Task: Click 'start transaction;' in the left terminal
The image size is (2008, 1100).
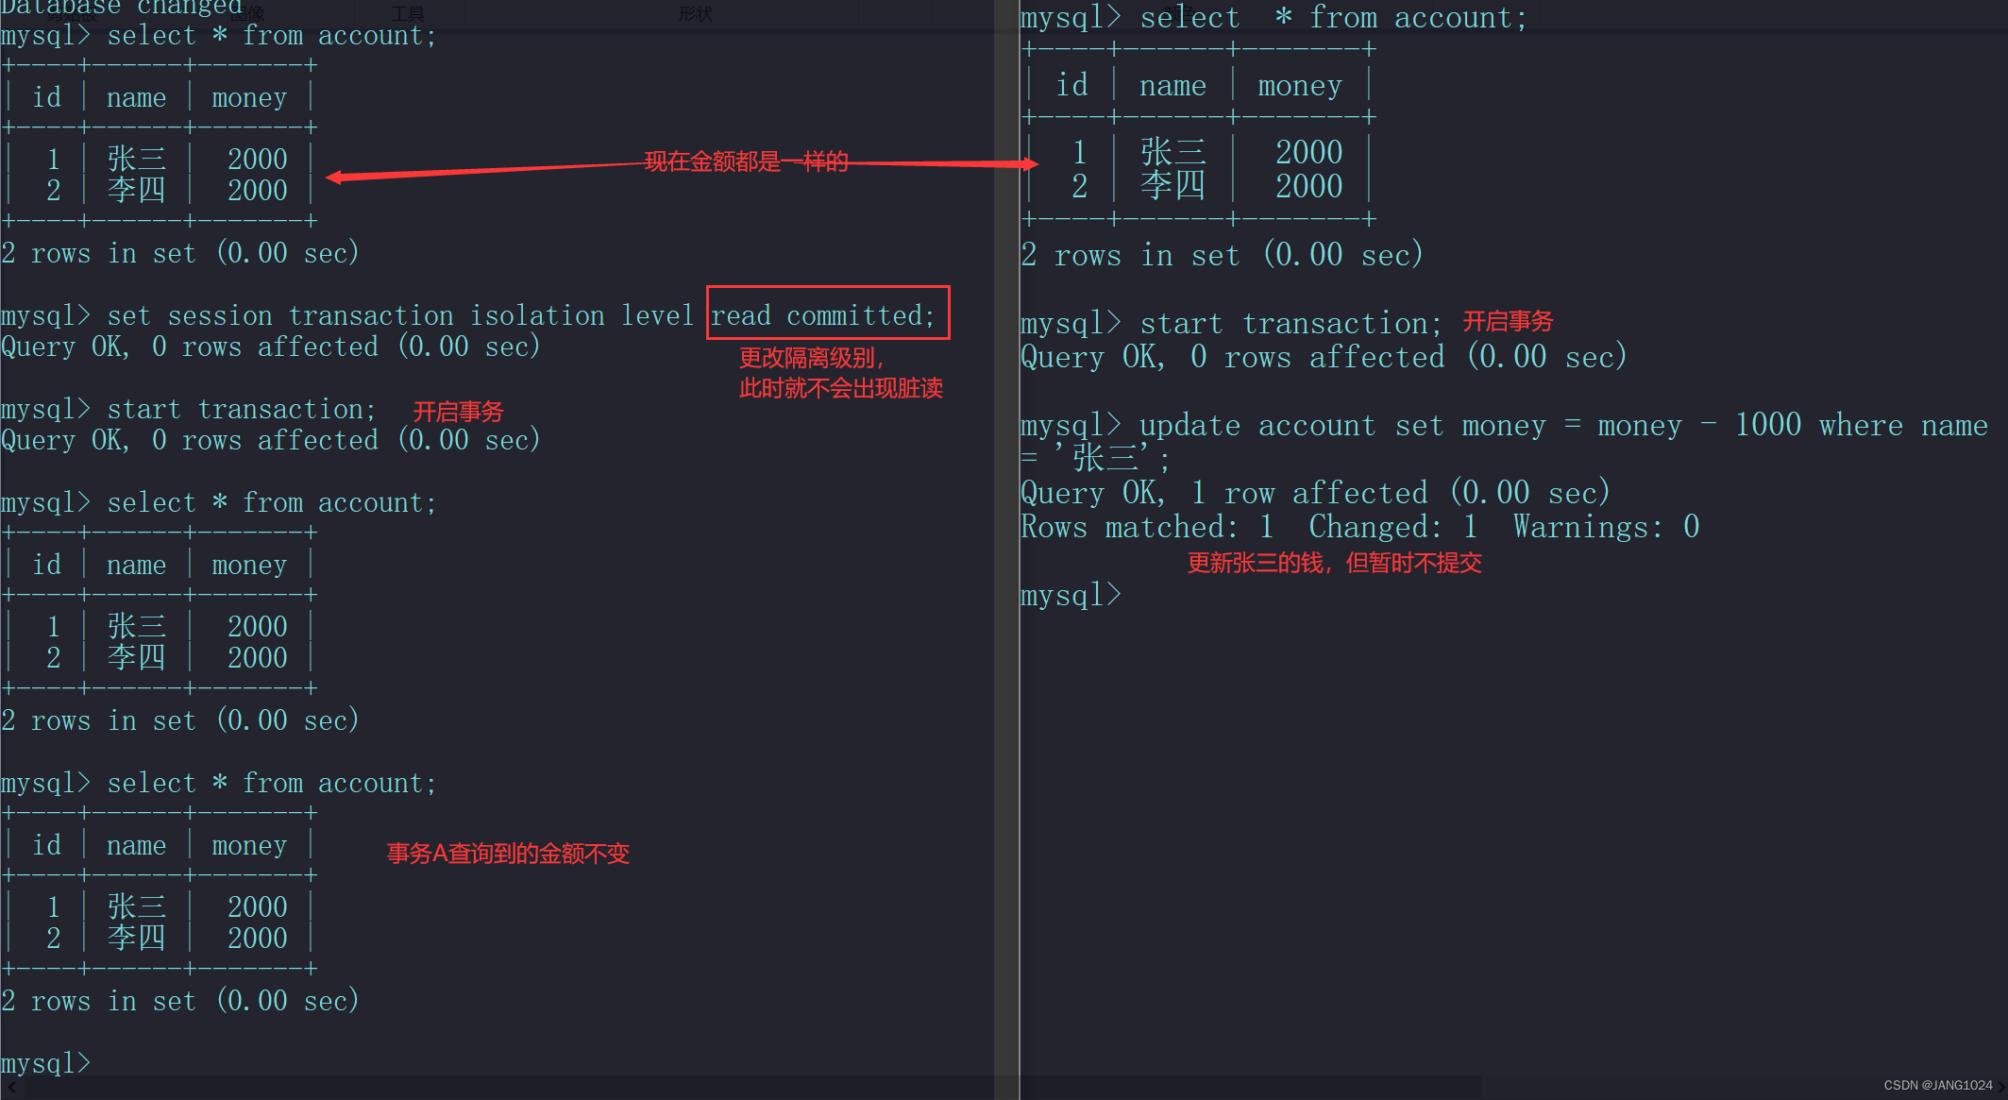Action: coord(242,409)
